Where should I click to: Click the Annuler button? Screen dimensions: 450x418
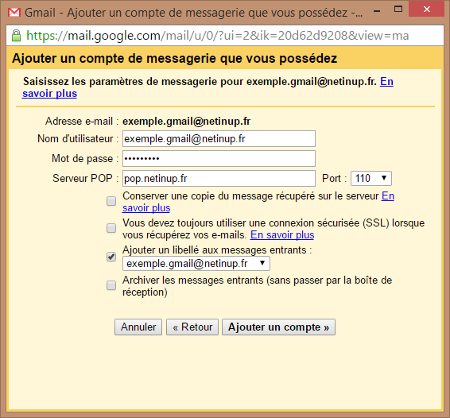click(x=138, y=327)
